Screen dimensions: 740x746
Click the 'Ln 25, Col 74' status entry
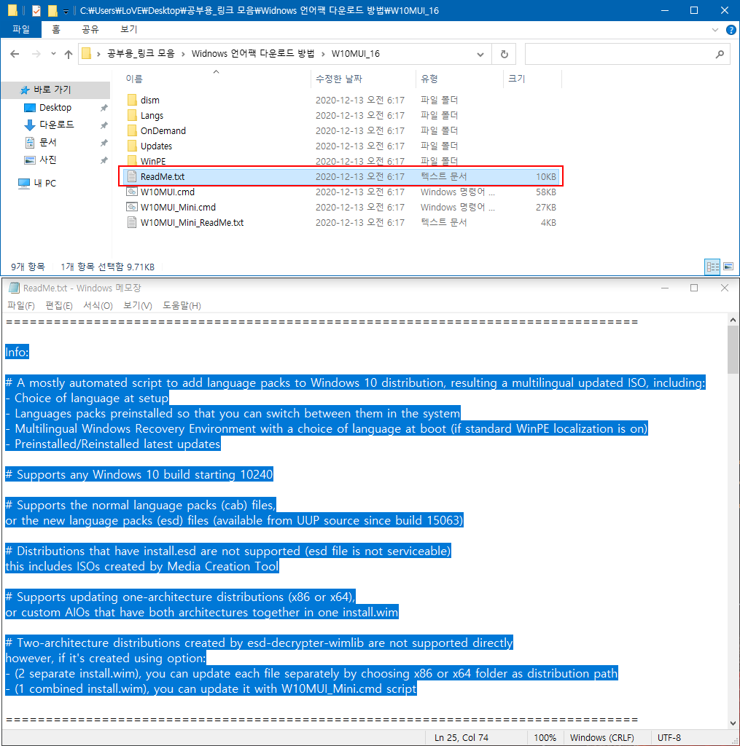pos(461,737)
